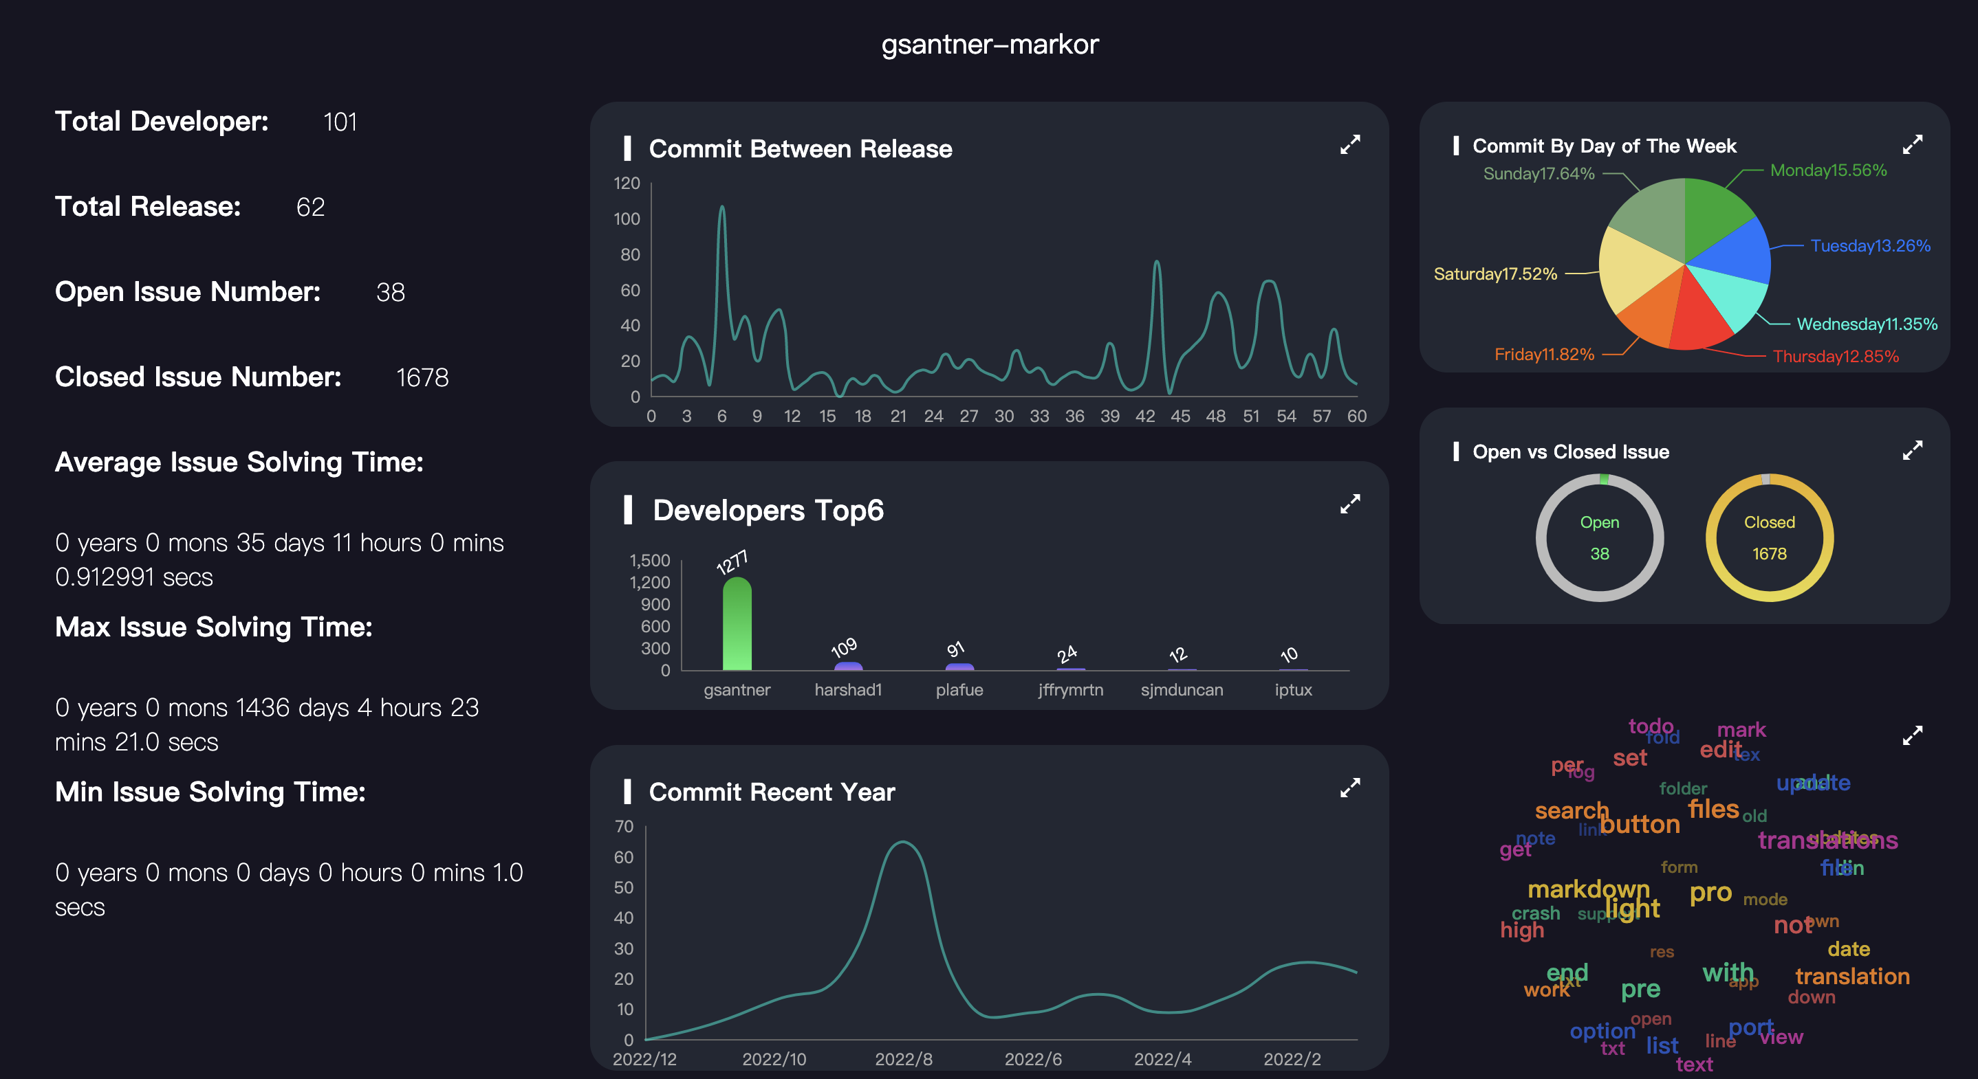Expand the Commit Between Release chart
This screenshot has height=1079, width=1978.
coord(1349,144)
